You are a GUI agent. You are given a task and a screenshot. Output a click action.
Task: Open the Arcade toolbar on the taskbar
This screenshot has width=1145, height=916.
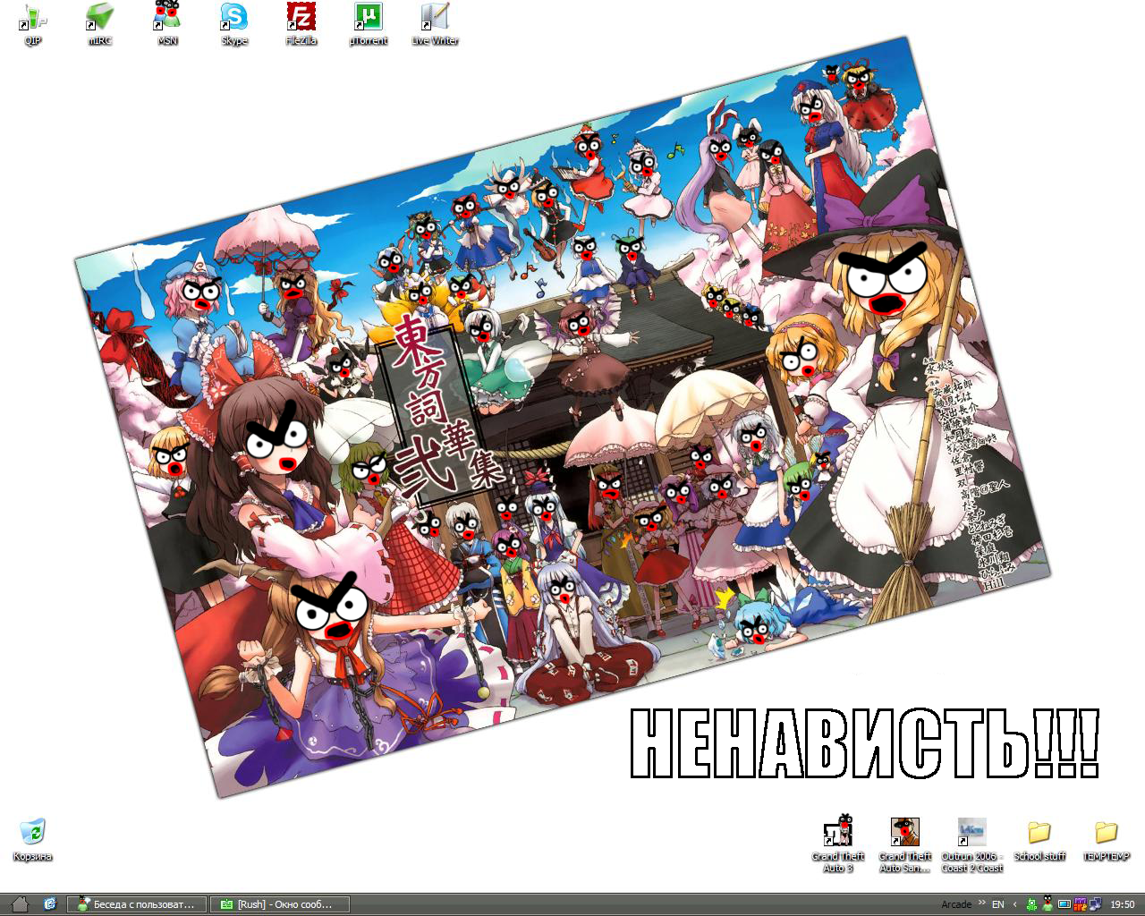[956, 904]
